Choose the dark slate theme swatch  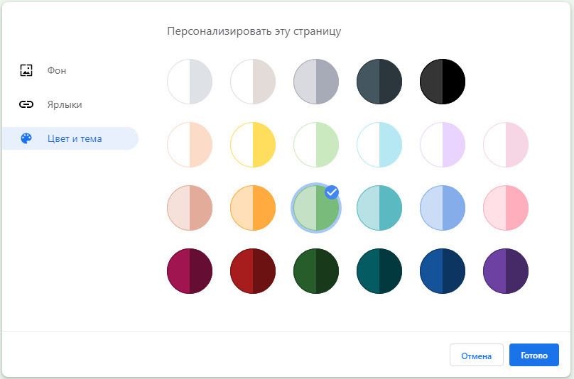point(379,81)
